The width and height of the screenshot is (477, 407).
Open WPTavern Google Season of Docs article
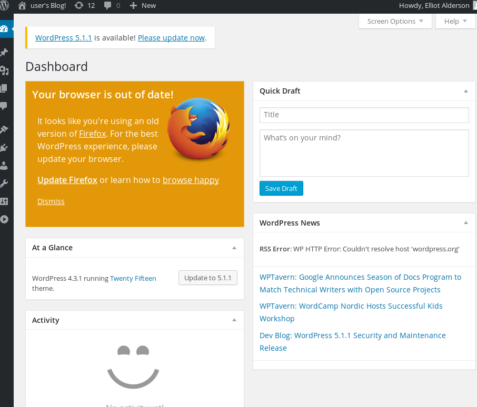361,283
